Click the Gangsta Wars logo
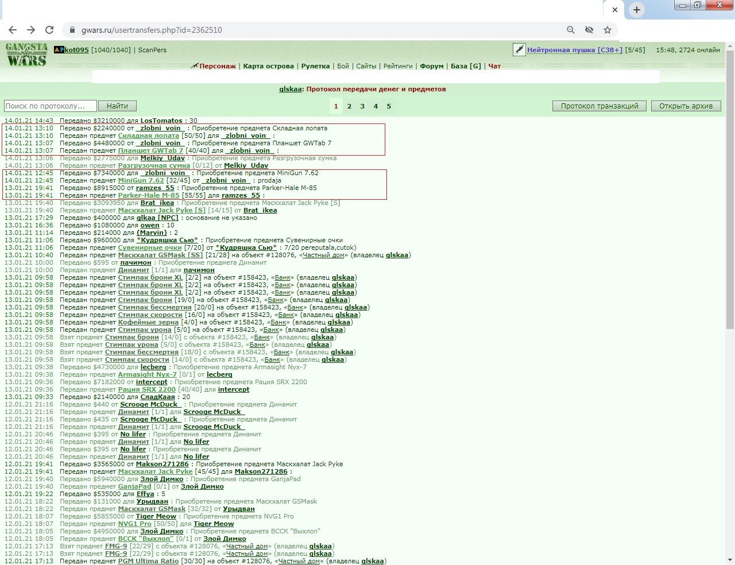The width and height of the screenshot is (735, 565). [x=26, y=55]
